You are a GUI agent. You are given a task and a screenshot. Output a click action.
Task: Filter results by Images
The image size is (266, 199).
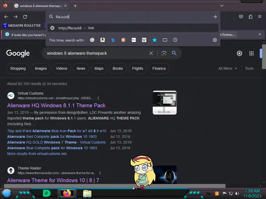(41, 68)
